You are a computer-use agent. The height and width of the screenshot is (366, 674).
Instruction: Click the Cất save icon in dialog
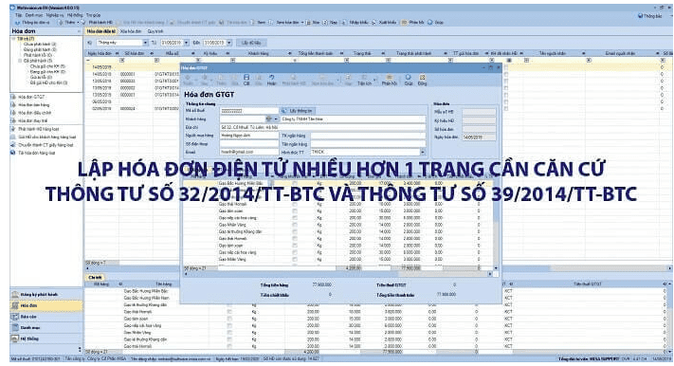coord(246,80)
